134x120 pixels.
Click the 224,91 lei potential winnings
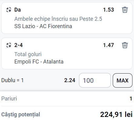pyautogui.click(x=116, y=115)
